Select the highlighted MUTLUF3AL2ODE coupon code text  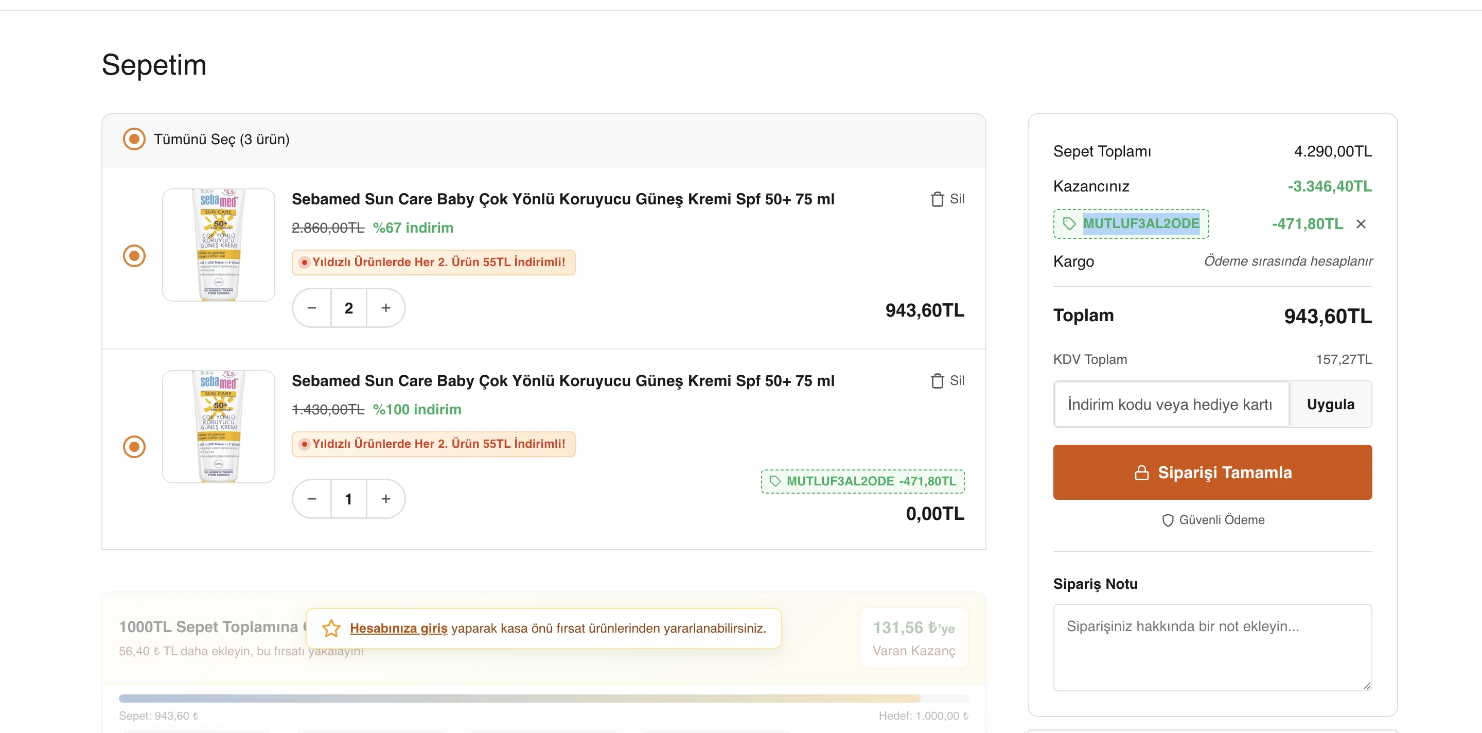[1141, 224]
